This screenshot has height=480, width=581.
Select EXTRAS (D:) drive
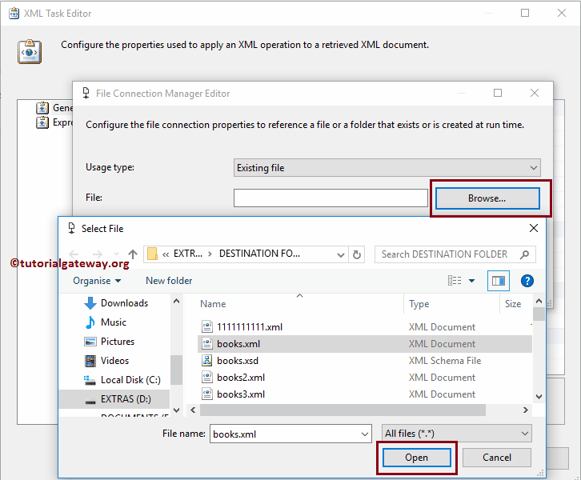click(x=126, y=399)
